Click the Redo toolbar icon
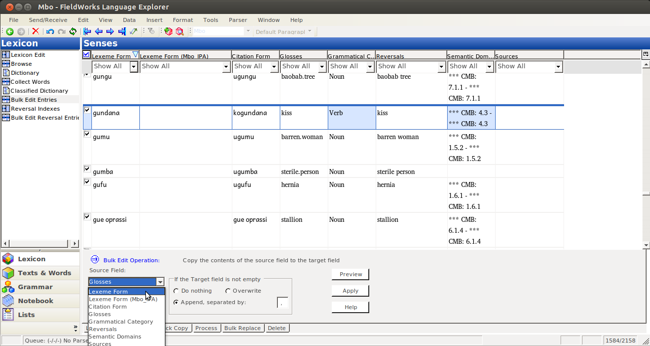The width and height of the screenshot is (650, 346). (61, 31)
